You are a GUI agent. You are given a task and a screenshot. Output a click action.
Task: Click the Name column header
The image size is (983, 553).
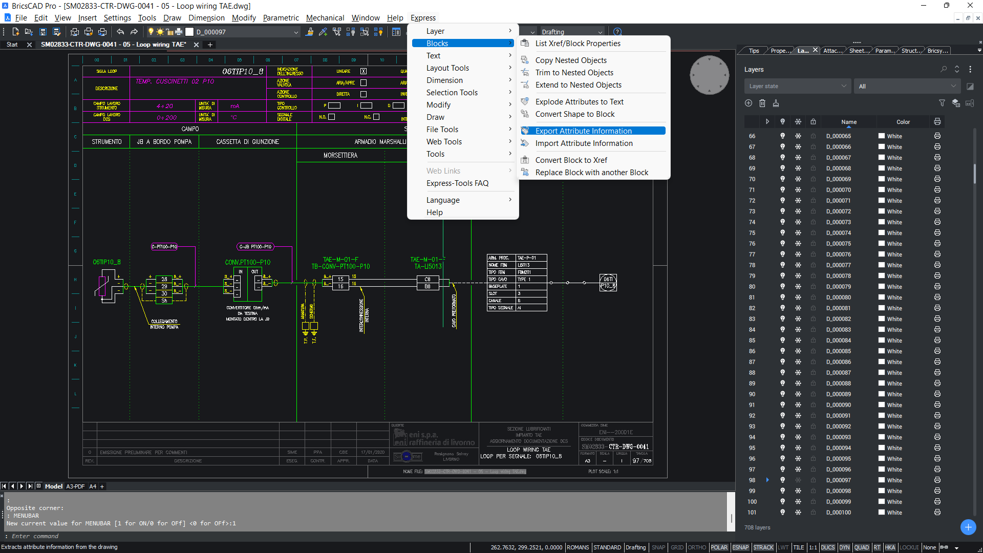848,122
